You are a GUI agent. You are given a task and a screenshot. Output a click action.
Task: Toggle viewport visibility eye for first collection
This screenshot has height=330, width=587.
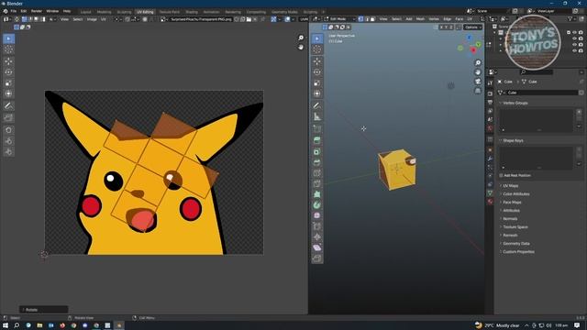(575, 33)
